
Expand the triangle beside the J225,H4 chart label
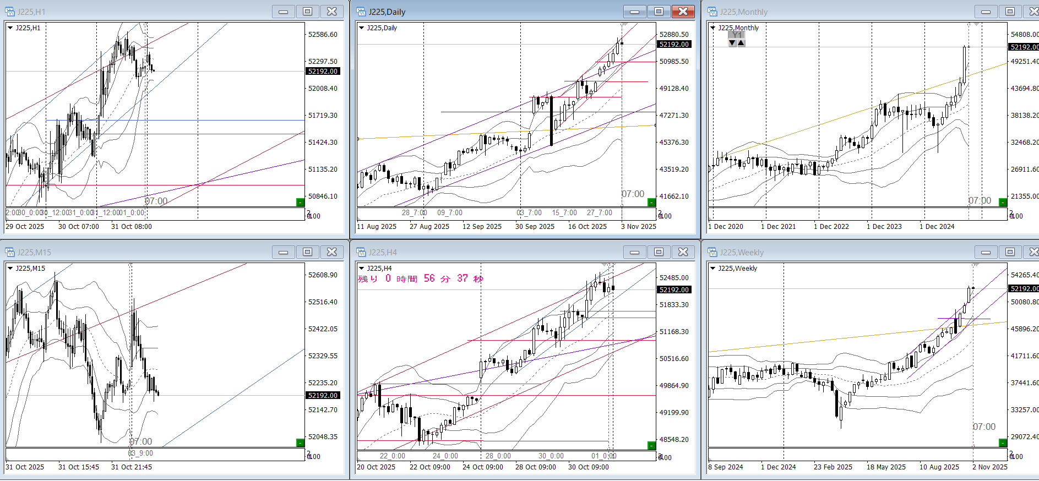click(361, 268)
